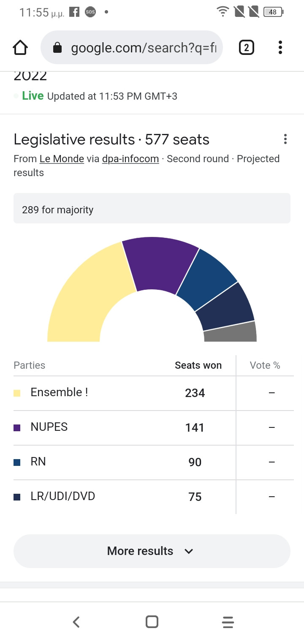Open recent apps navigation button

pos(228,622)
